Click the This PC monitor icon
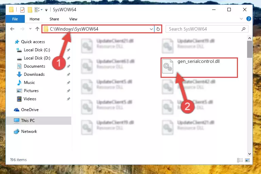This screenshot has height=174, width=261. [x=17, y=121]
